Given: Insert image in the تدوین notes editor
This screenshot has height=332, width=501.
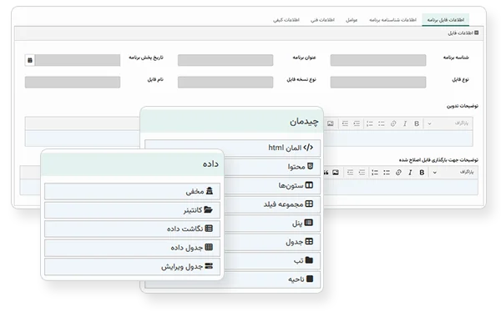Looking at the screenshot, I should tap(331, 123).
